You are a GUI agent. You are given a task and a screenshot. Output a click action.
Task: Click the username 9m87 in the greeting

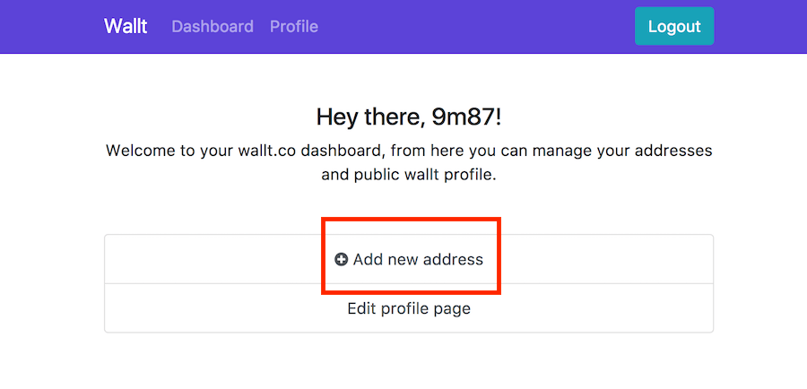click(472, 117)
